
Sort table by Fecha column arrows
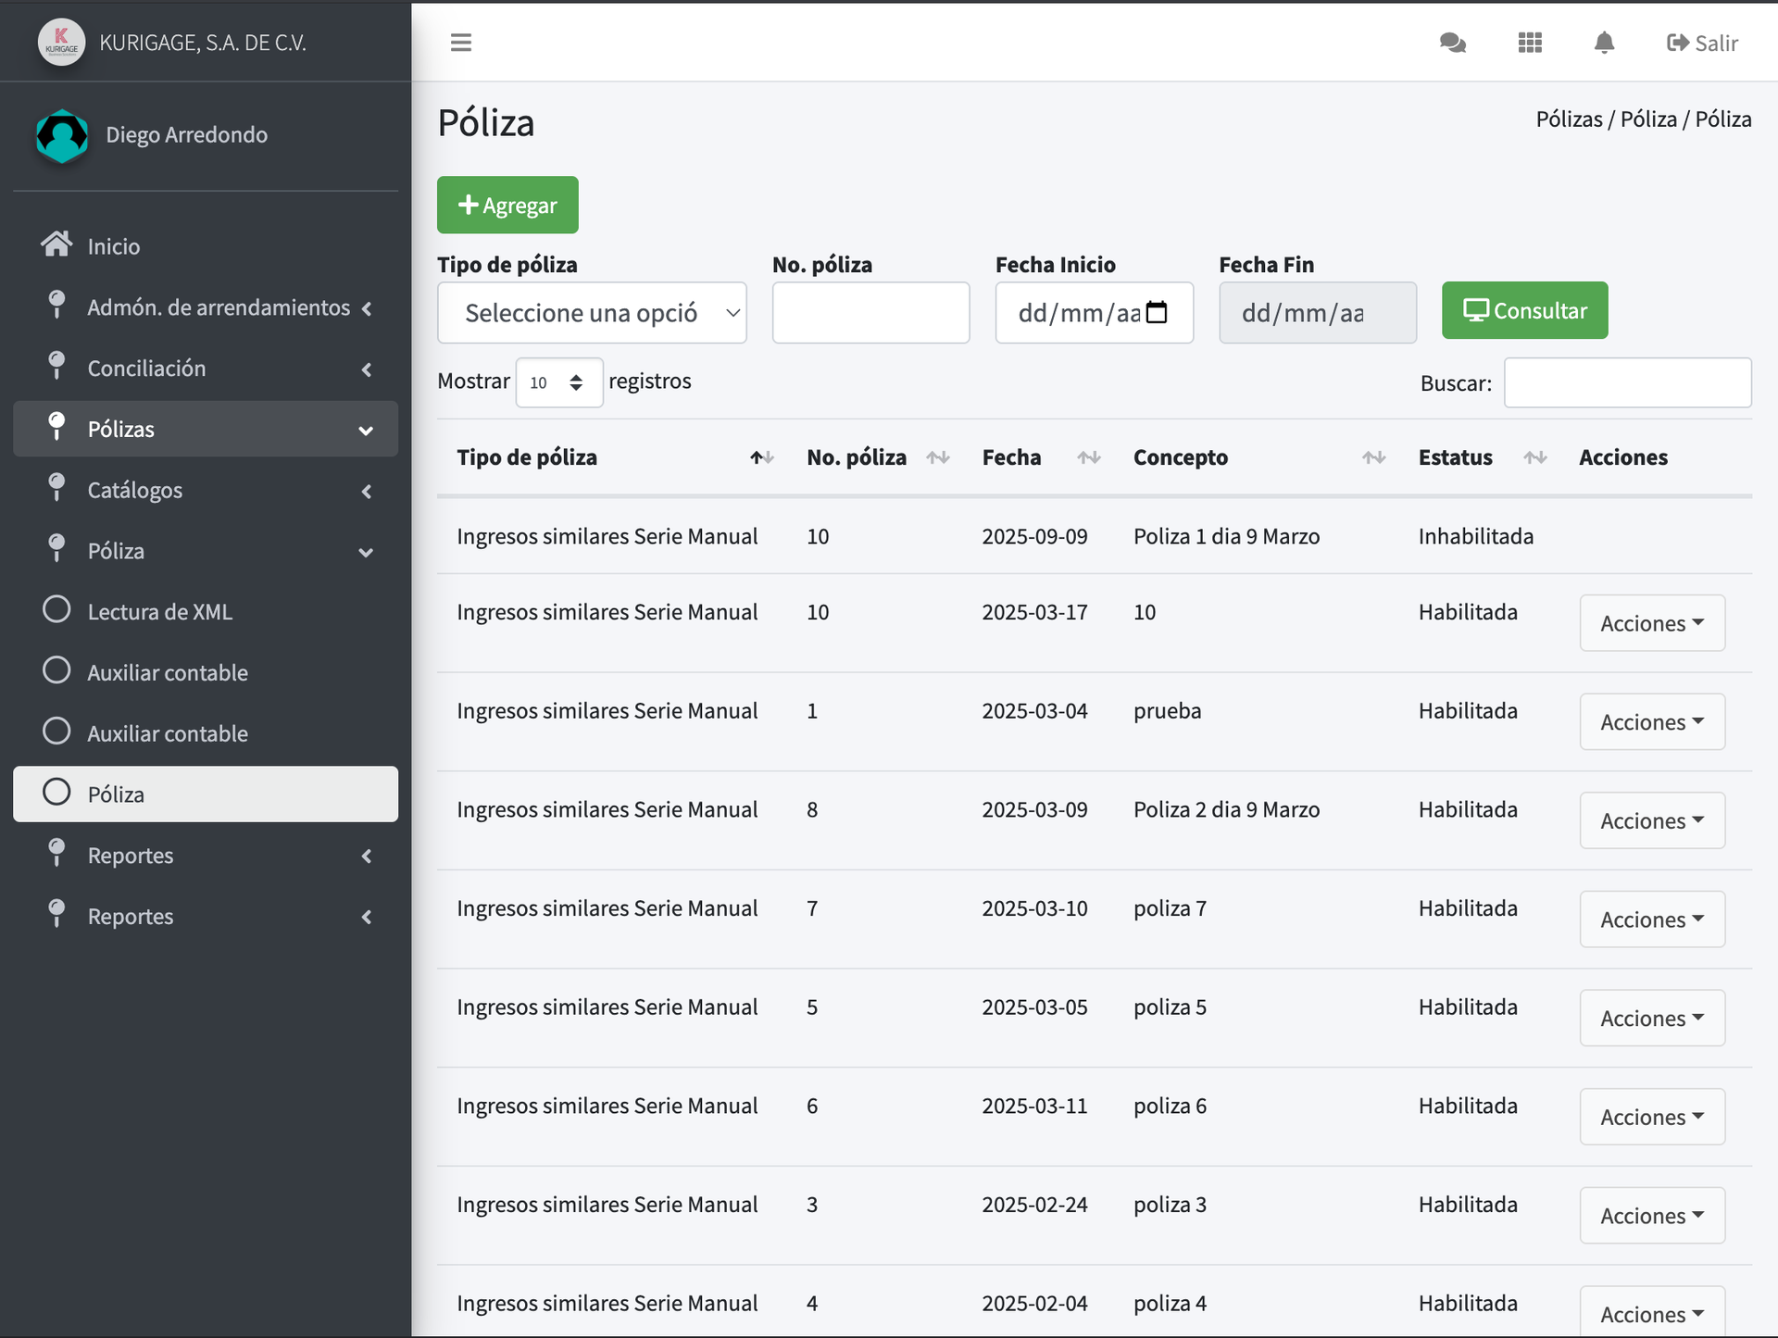(1088, 457)
